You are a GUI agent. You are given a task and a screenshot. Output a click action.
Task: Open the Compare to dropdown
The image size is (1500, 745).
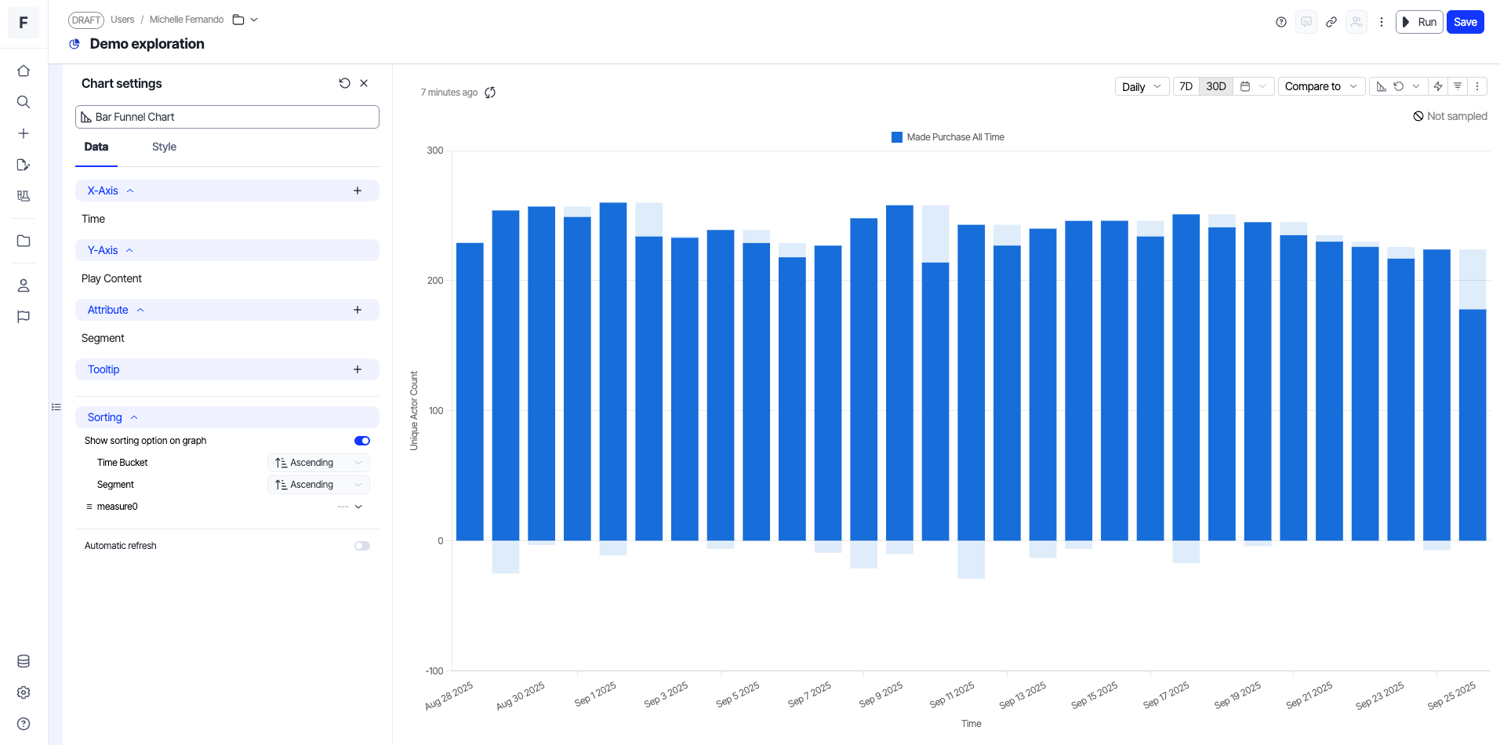pyautogui.click(x=1320, y=86)
